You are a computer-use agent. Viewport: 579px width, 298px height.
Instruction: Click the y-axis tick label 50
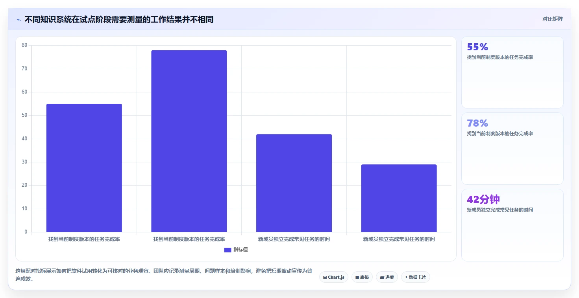pyautogui.click(x=25, y=115)
